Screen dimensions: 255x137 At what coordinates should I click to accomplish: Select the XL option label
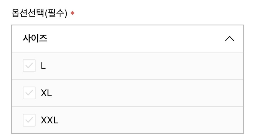[46, 93]
